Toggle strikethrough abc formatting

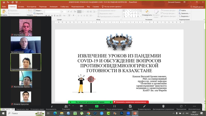(x=57, y=16)
